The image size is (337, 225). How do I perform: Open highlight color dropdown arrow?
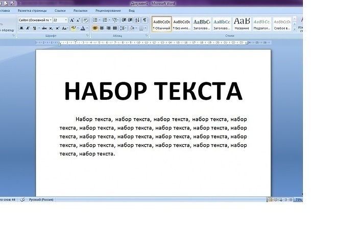78,28
